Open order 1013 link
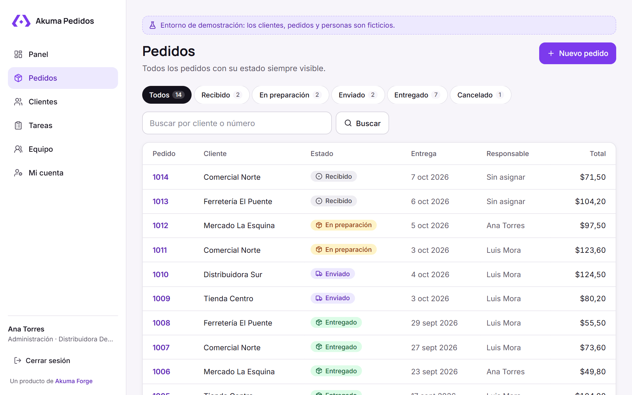Viewport: 632px width, 395px height. point(160,201)
